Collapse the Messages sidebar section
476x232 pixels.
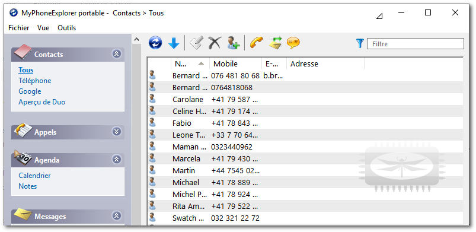point(117,215)
